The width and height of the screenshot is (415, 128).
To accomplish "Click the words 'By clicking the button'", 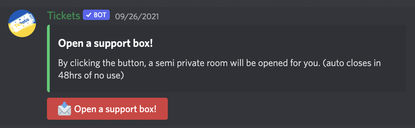I will (99, 64).
